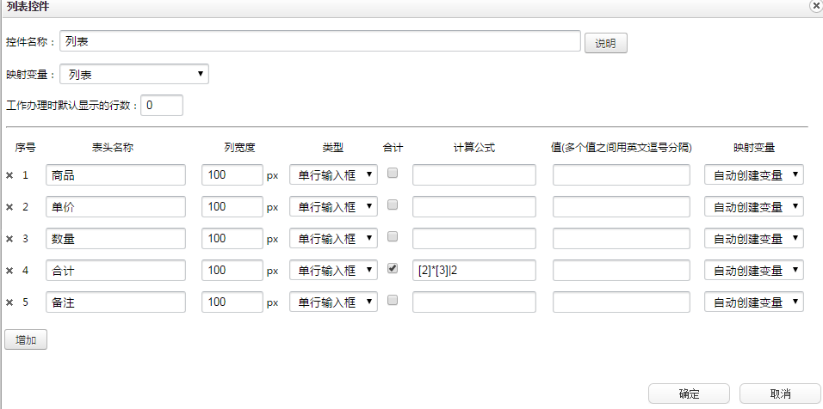This screenshot has width=823, height=409.
Task: Edit the 计算公式 field containing [2]*[3]
Action: (473, 271)
